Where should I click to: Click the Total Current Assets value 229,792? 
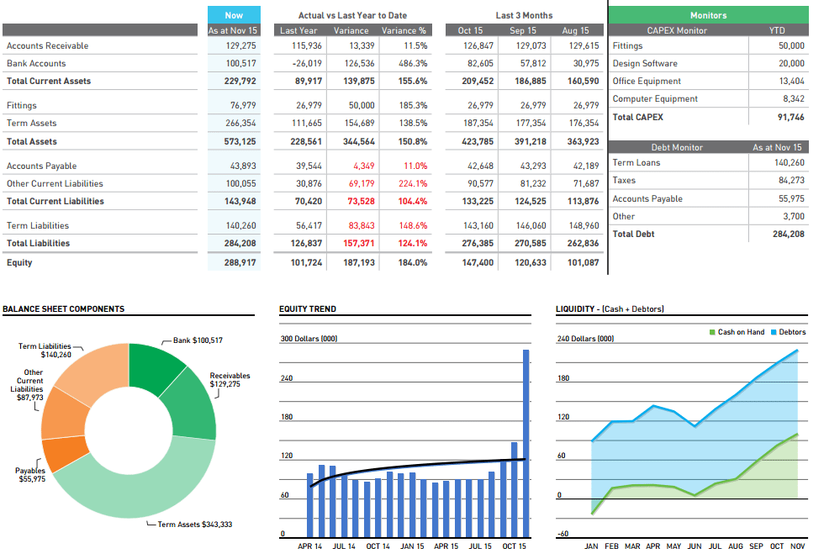tap(240, 81)
